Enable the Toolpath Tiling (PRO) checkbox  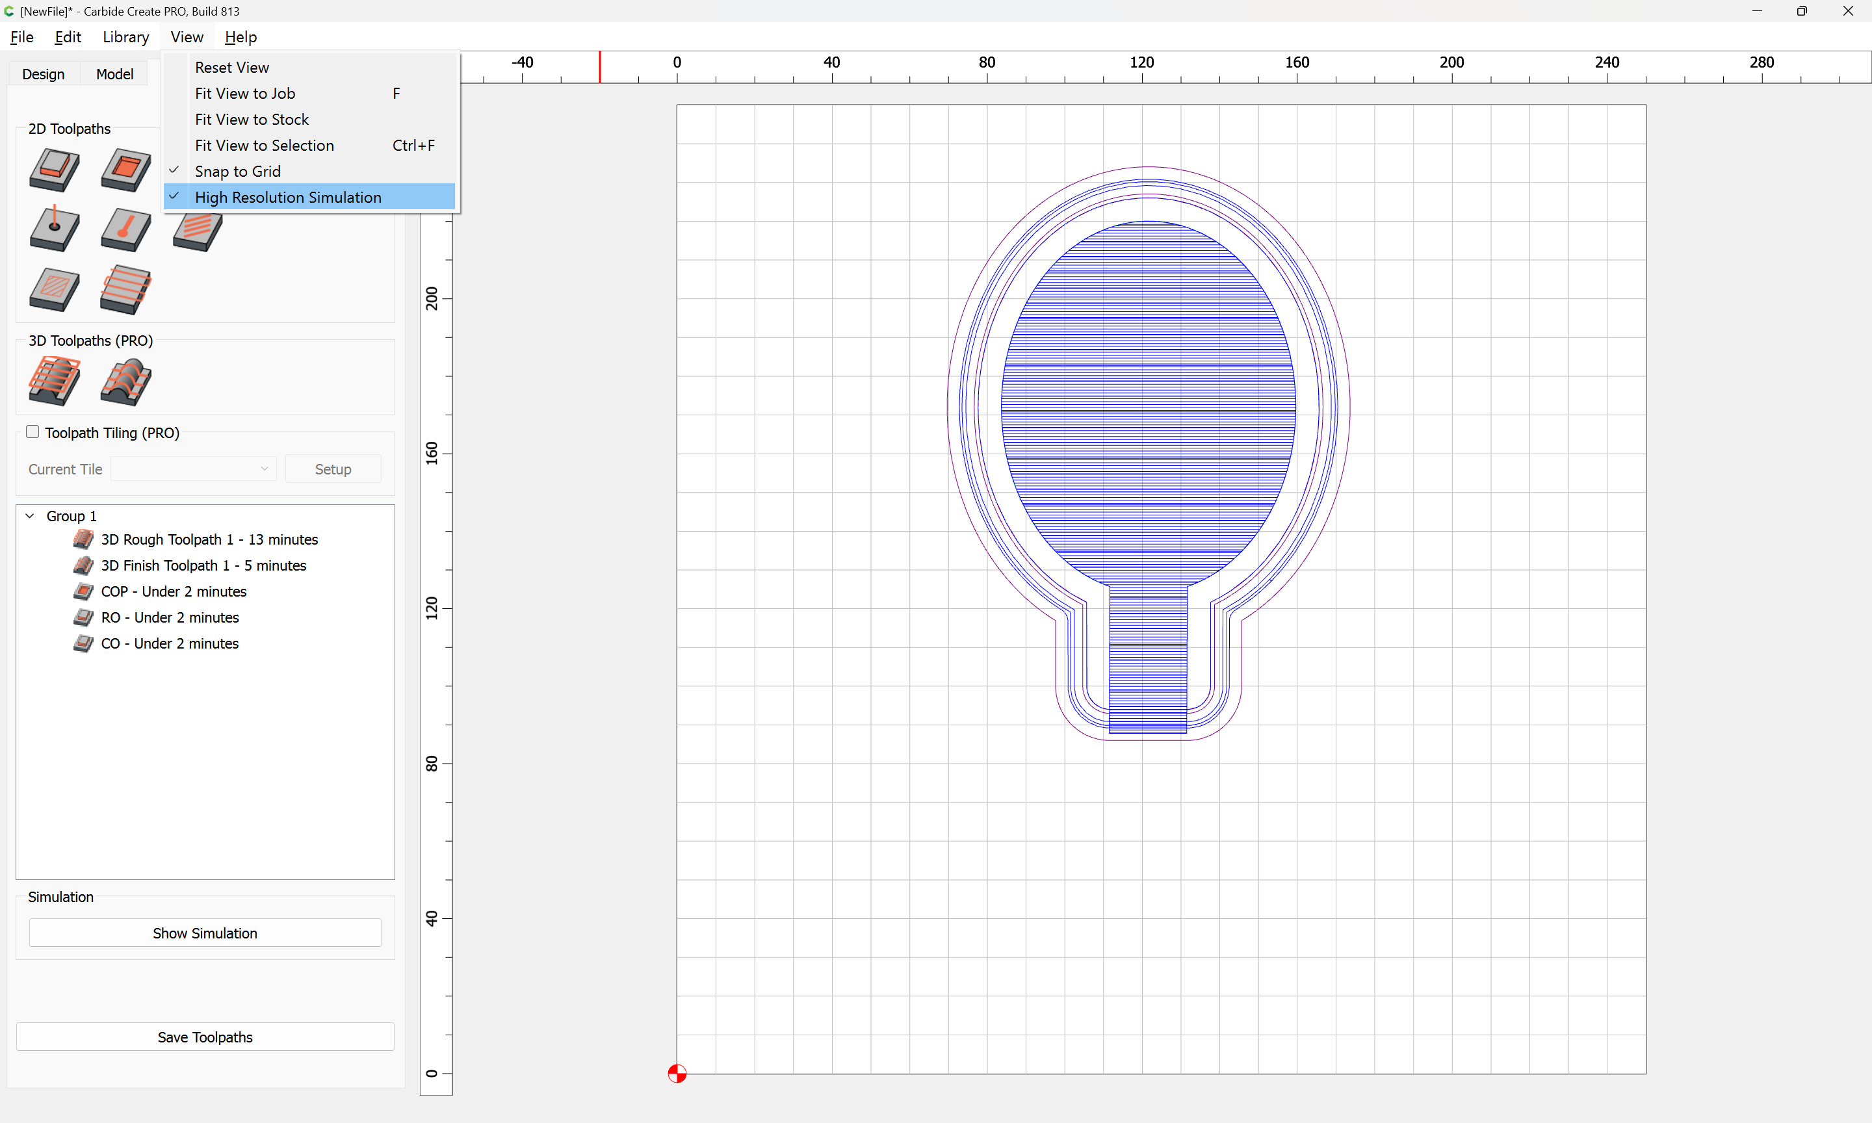pos(32,432)
